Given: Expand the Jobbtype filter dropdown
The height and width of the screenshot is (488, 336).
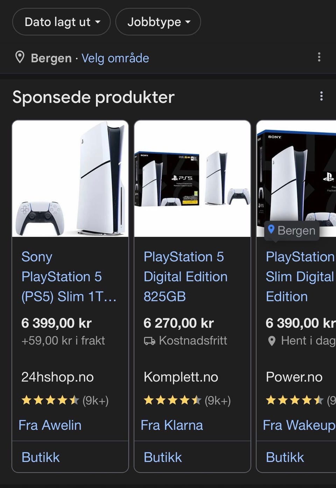Looking at the screenshot, I should [x=158, y=22].
